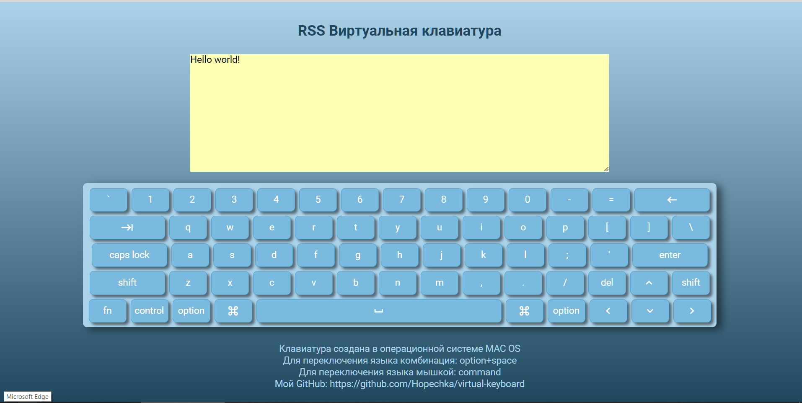Click the letter w key
This screenshot has width=802, height=403.
pyautogui.click(x=230, y=227)
